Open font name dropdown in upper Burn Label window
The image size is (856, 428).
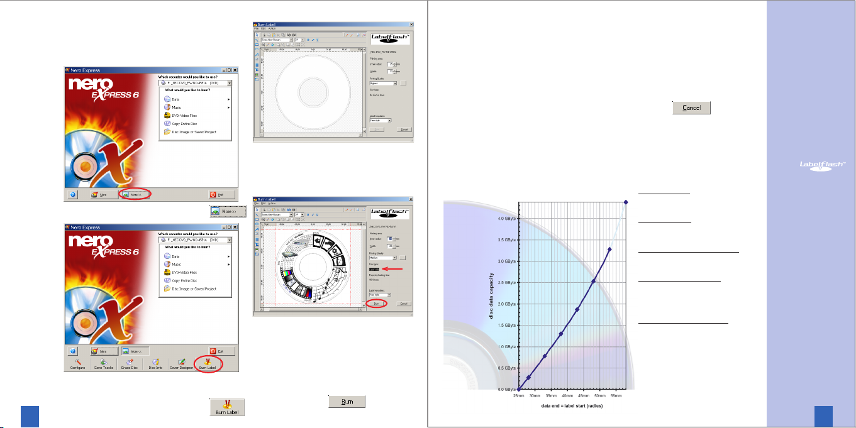277,39
